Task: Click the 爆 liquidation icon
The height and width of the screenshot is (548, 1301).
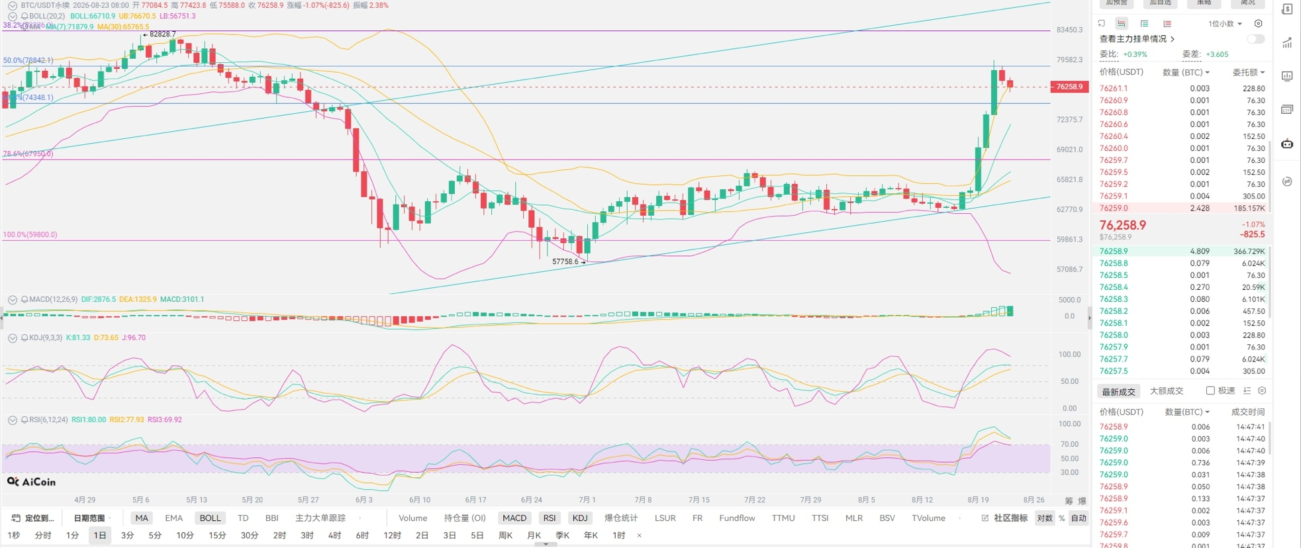Action: (1083, 501)
